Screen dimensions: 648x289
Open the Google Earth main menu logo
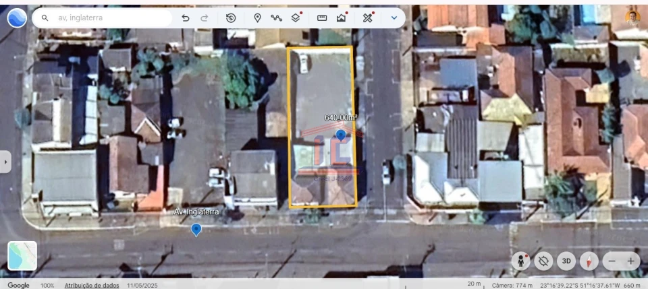pyautogui.click(x=17, y=18)
